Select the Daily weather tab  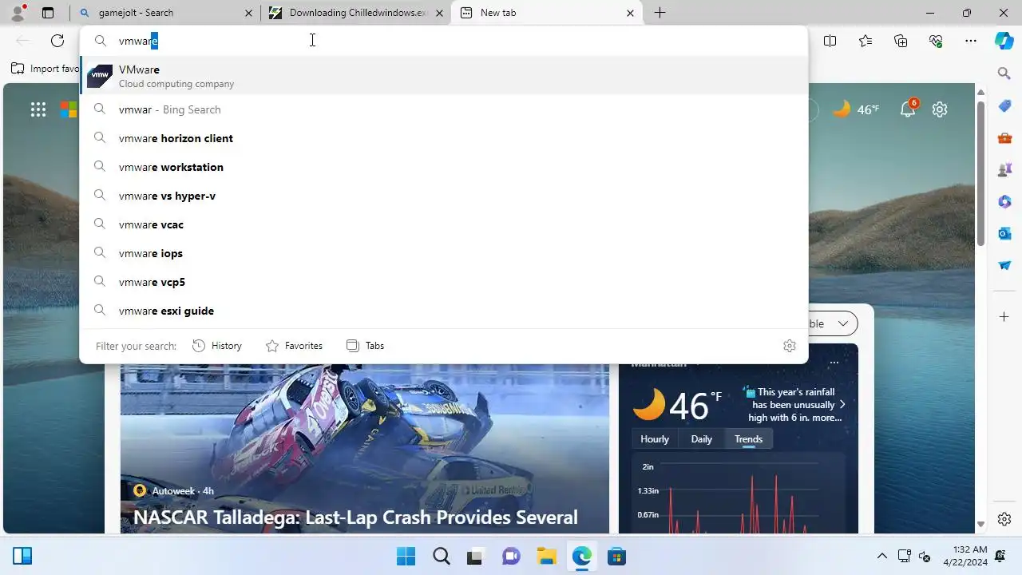click(x=701, y=439)
